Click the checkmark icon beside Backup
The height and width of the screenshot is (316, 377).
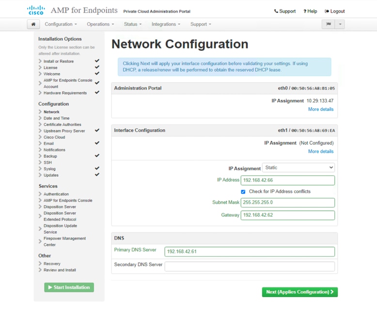pos(97,156)
